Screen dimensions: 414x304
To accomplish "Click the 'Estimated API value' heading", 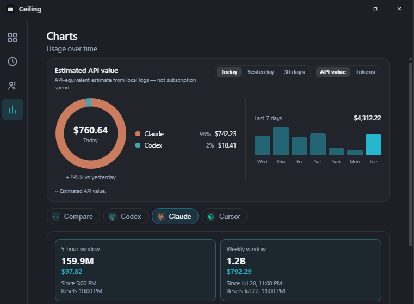I will (x=86, y=71).
